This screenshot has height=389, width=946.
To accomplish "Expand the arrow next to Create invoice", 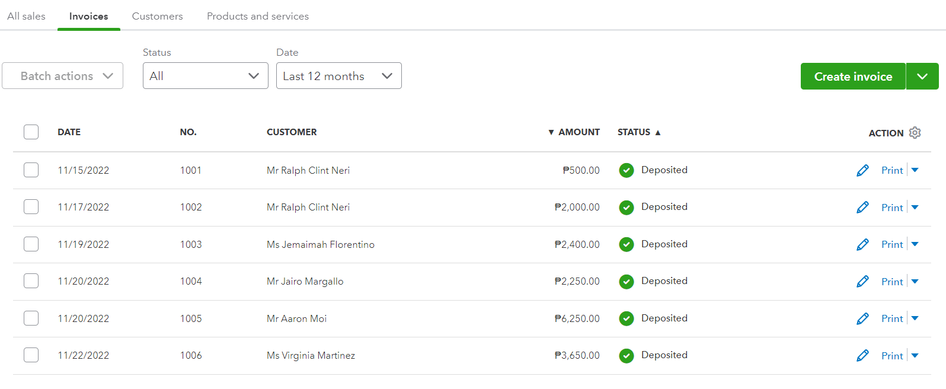I will click(922, 76).
